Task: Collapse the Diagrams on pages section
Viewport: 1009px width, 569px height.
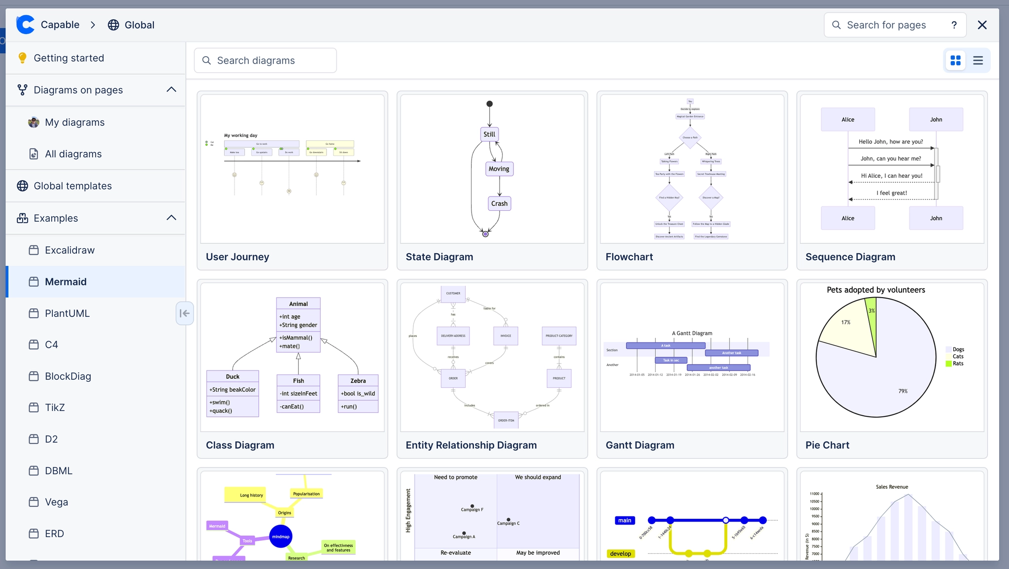Action: (x=171, y=90)
